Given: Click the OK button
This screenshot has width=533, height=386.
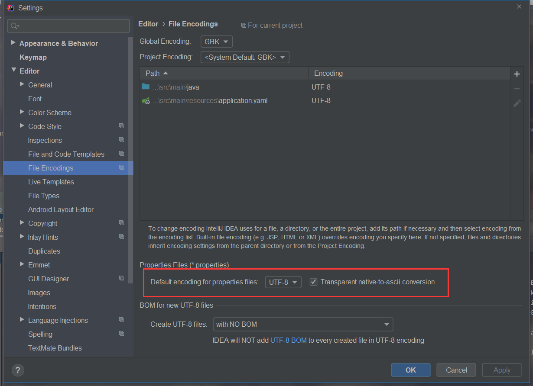Looking at the screenshot, I should click(x=410, y=370).
